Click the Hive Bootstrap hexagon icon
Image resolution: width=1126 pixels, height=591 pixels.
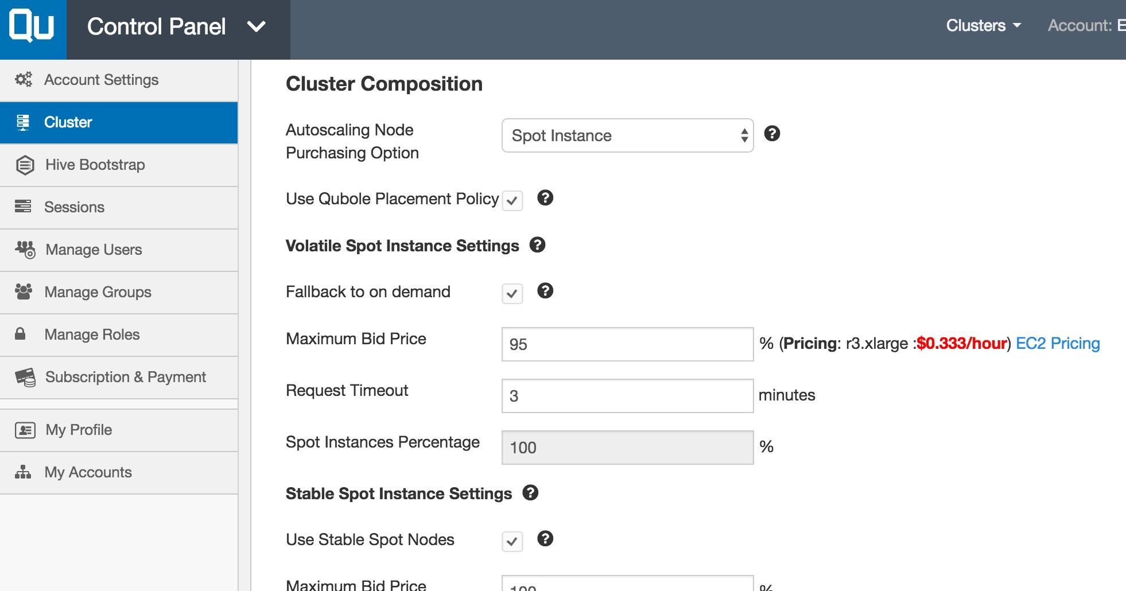click(x=25, y=165)
